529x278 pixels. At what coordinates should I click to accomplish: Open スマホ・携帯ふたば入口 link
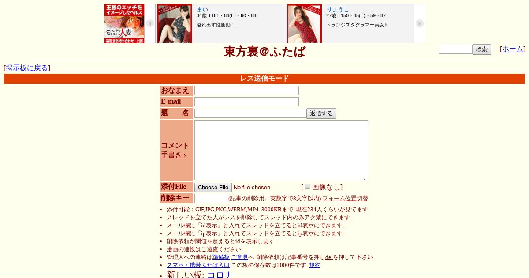pyautogui.click(x=198, y=265)
